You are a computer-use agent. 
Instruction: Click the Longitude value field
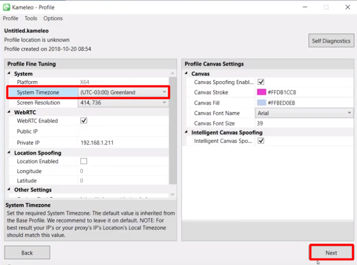coord(123,171)
